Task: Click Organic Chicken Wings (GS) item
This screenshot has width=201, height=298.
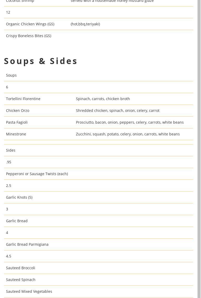Action: pyautogui.click(x=30, y=24)
